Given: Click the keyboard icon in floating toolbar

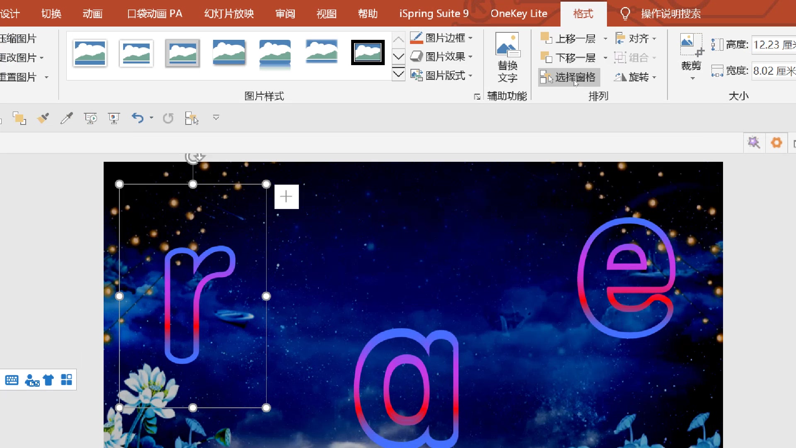Looking at the screenshot, I should tap(12, 380).
